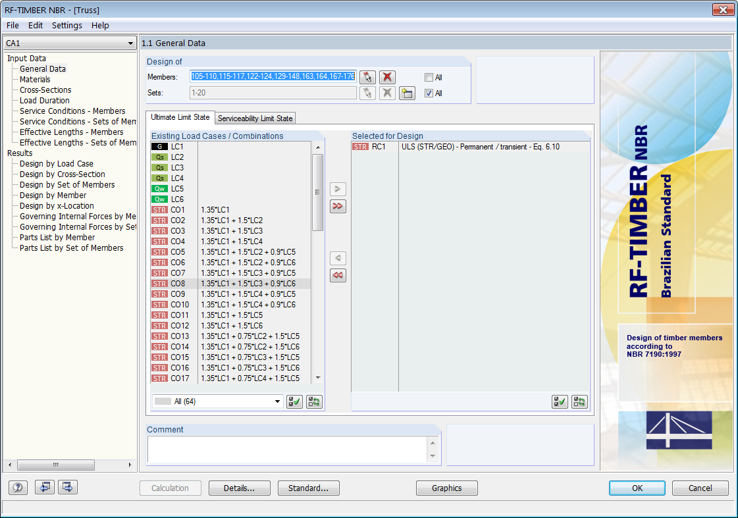Enable the All checkbox for Members
Screen dimensions: 738x518
click(429, 77)
